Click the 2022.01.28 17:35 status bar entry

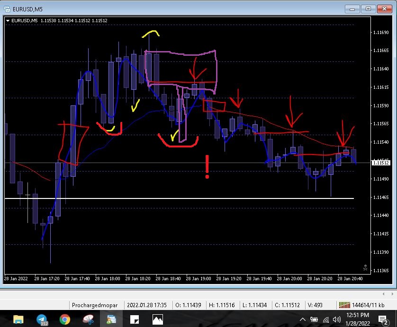147,305
